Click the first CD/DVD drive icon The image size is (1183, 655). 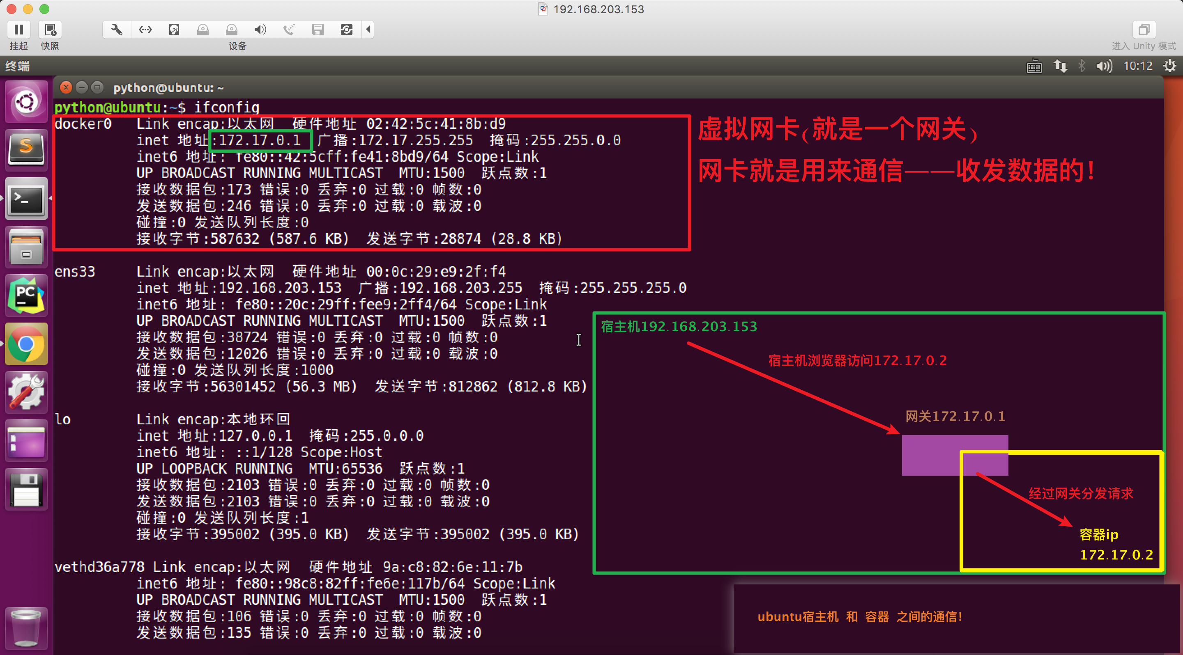[x=203, y=30]
